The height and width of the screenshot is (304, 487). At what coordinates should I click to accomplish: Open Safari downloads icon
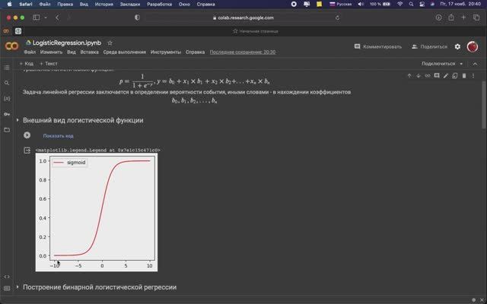(438, 17)
